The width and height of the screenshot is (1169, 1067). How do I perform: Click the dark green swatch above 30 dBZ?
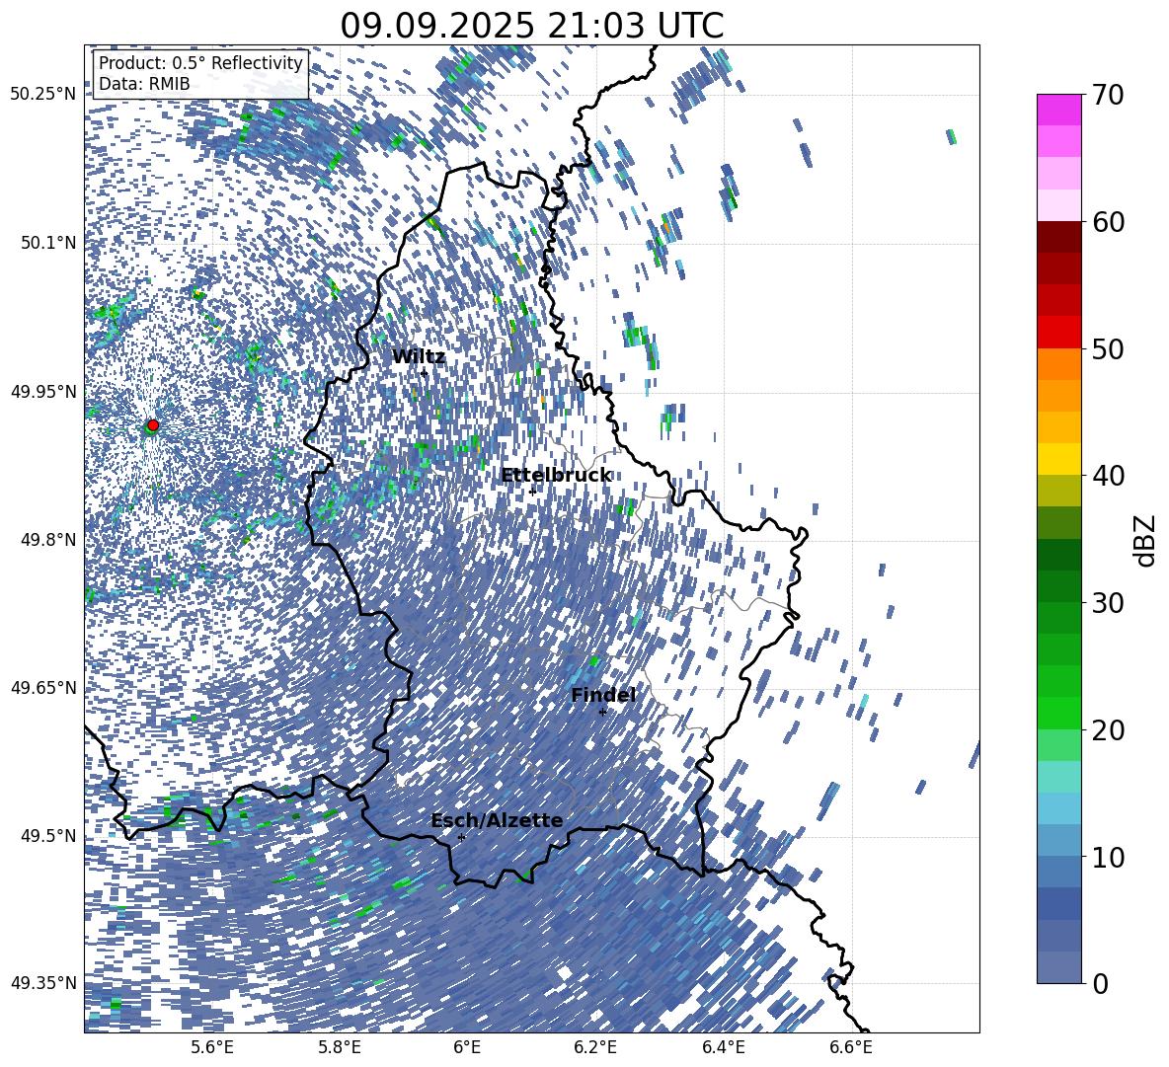pyautogui.click(x=1058, y=586)
